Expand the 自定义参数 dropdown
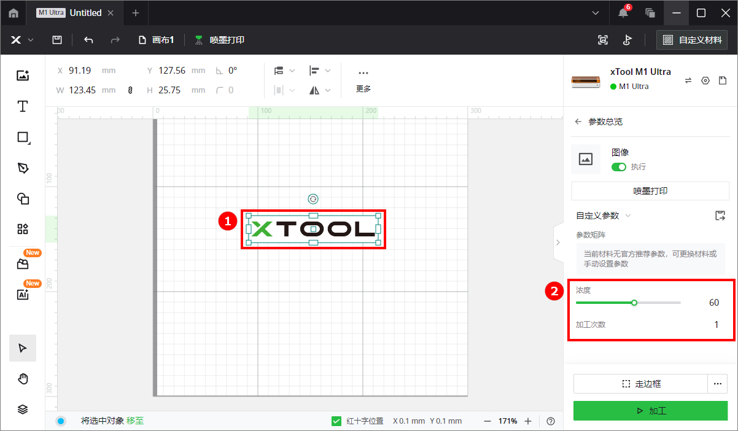This screenshot has width=738, height=431. [x=604, y=215]
